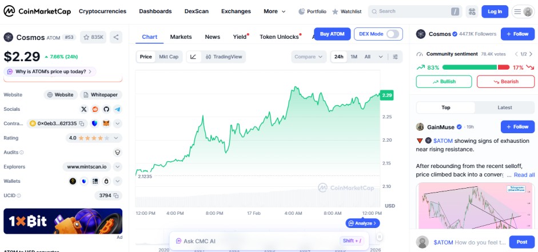Screen dimensions: 538x252
Task: Select the line chart type icon
Action: pos(193,57)
